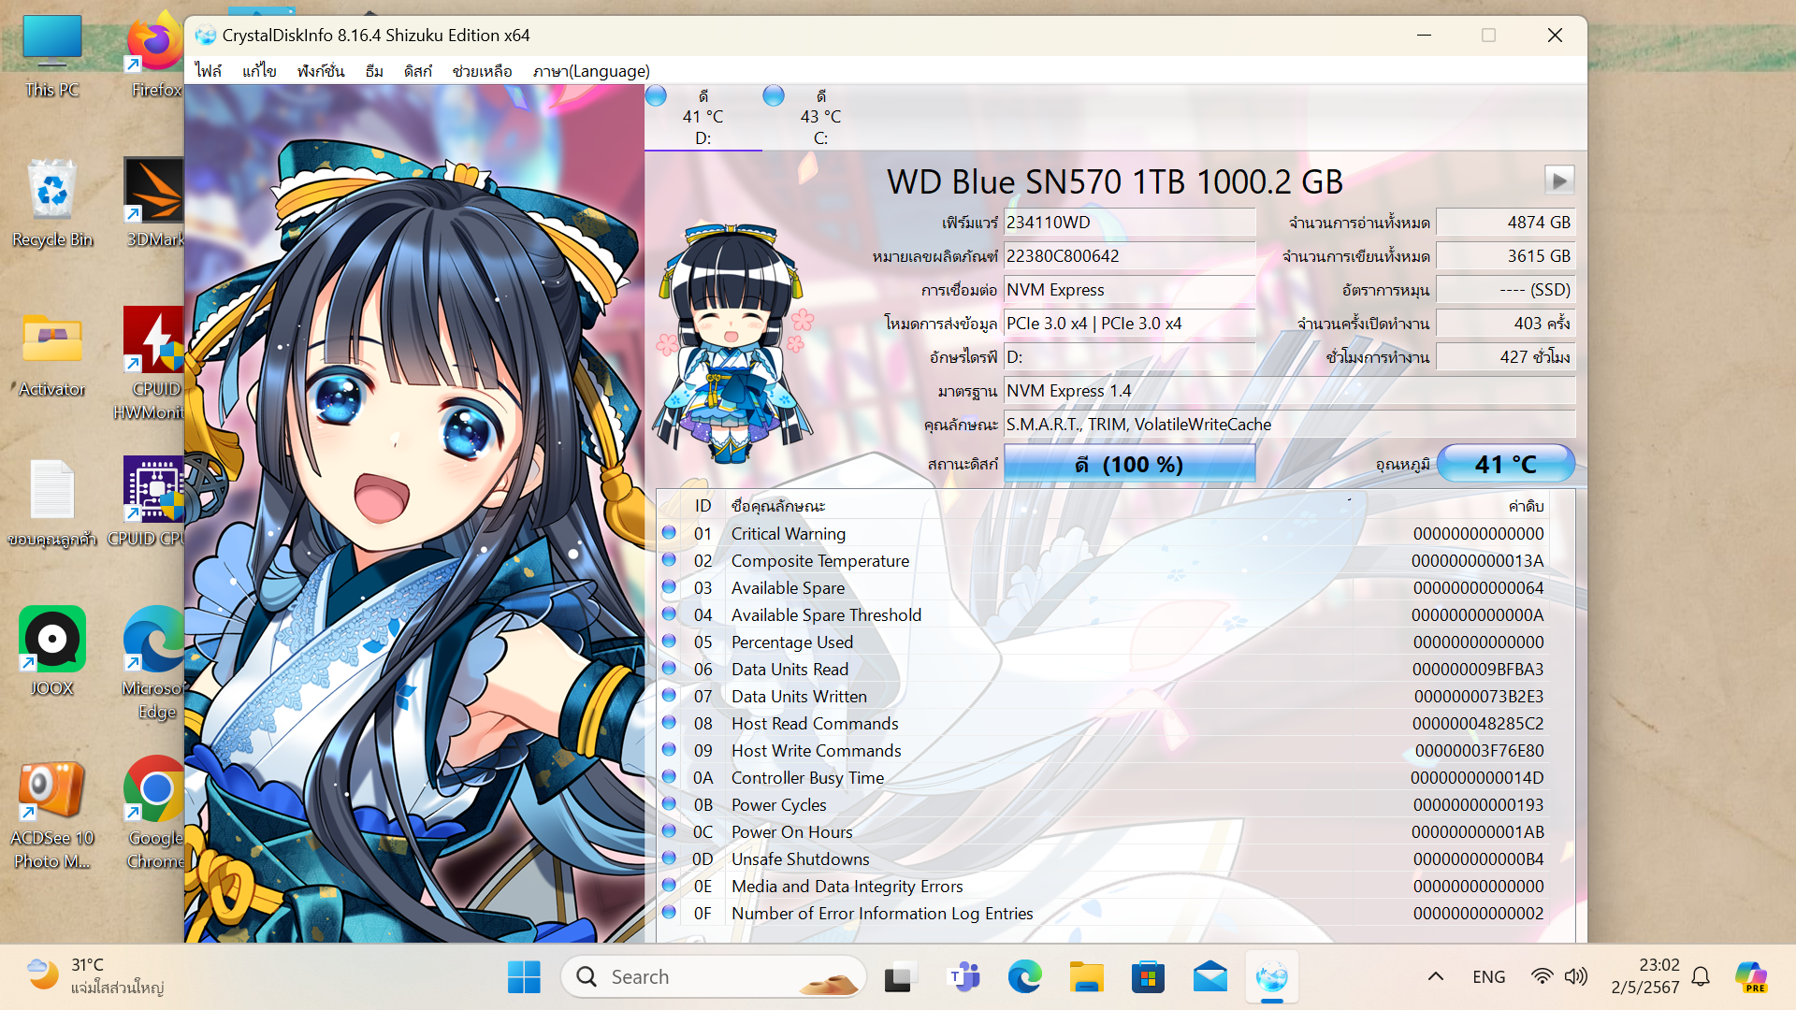The image size is (1796, 1010).
Task: Click the ค่าดิบ raw values column header
Action: click(1526, 506)
